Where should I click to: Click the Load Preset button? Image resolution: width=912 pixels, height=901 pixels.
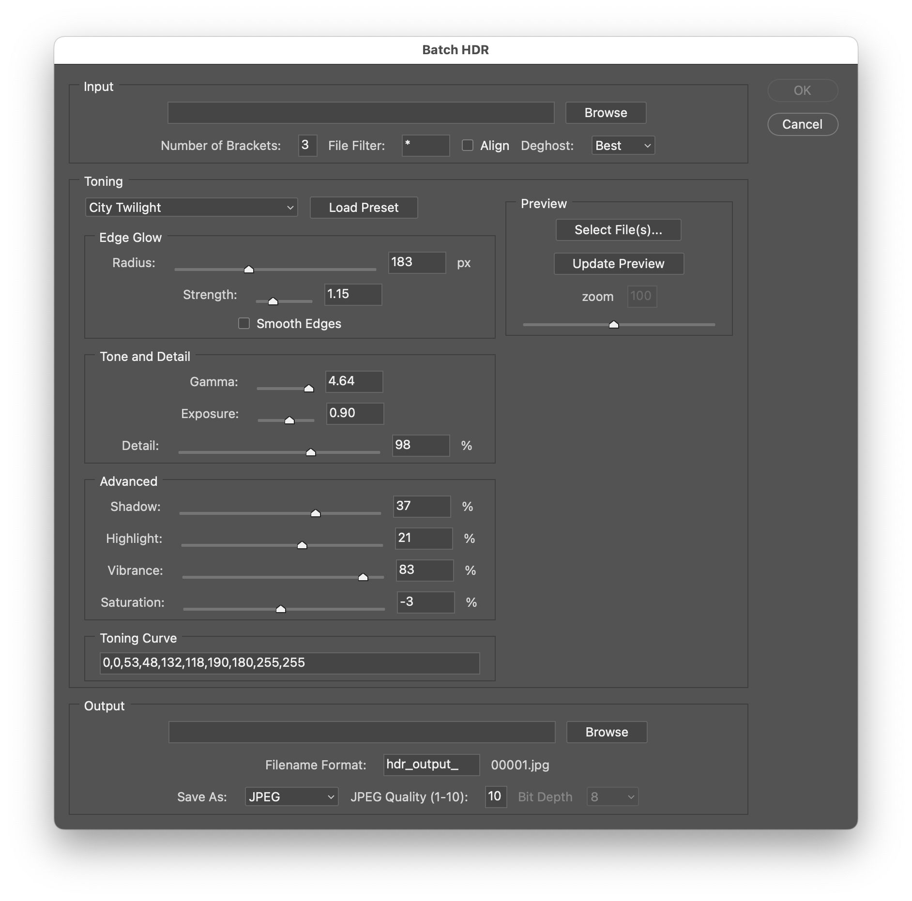364,208
